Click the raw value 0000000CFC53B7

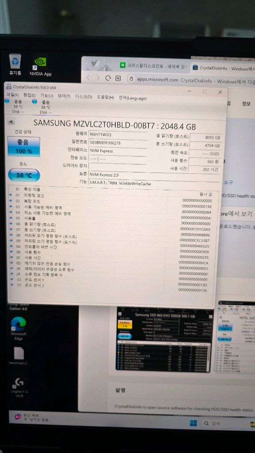[194, 240]
